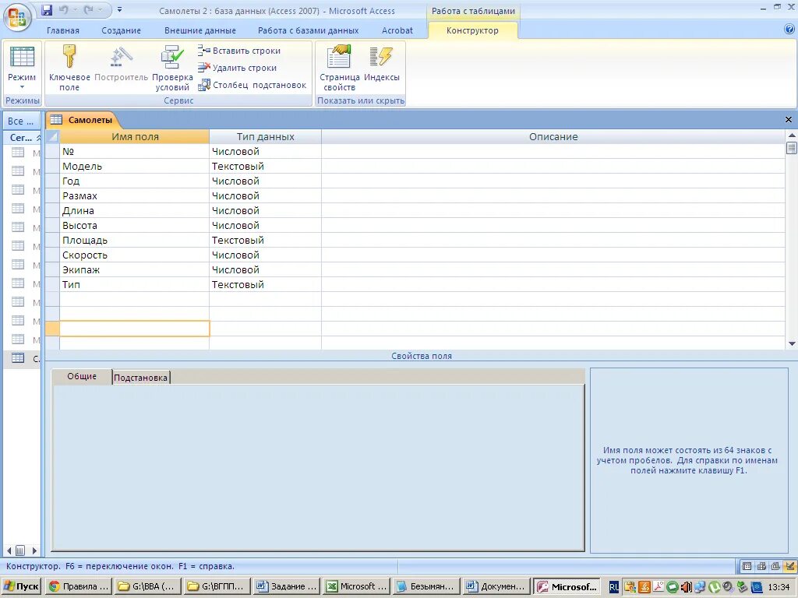
Task: Select the № field name cell
Action: [x=134, y=152]
